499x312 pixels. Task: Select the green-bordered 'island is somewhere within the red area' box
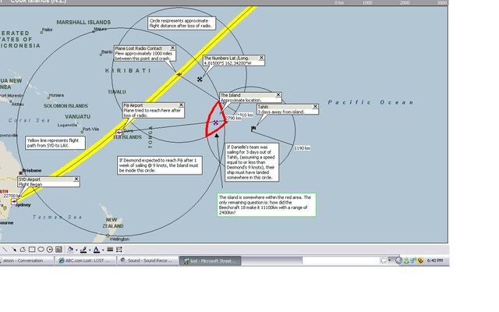267,204
